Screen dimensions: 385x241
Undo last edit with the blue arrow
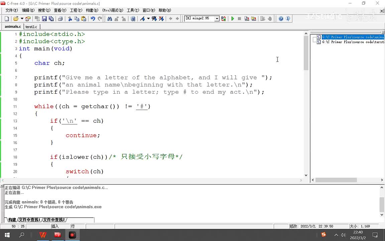click(x=93, y=19)
